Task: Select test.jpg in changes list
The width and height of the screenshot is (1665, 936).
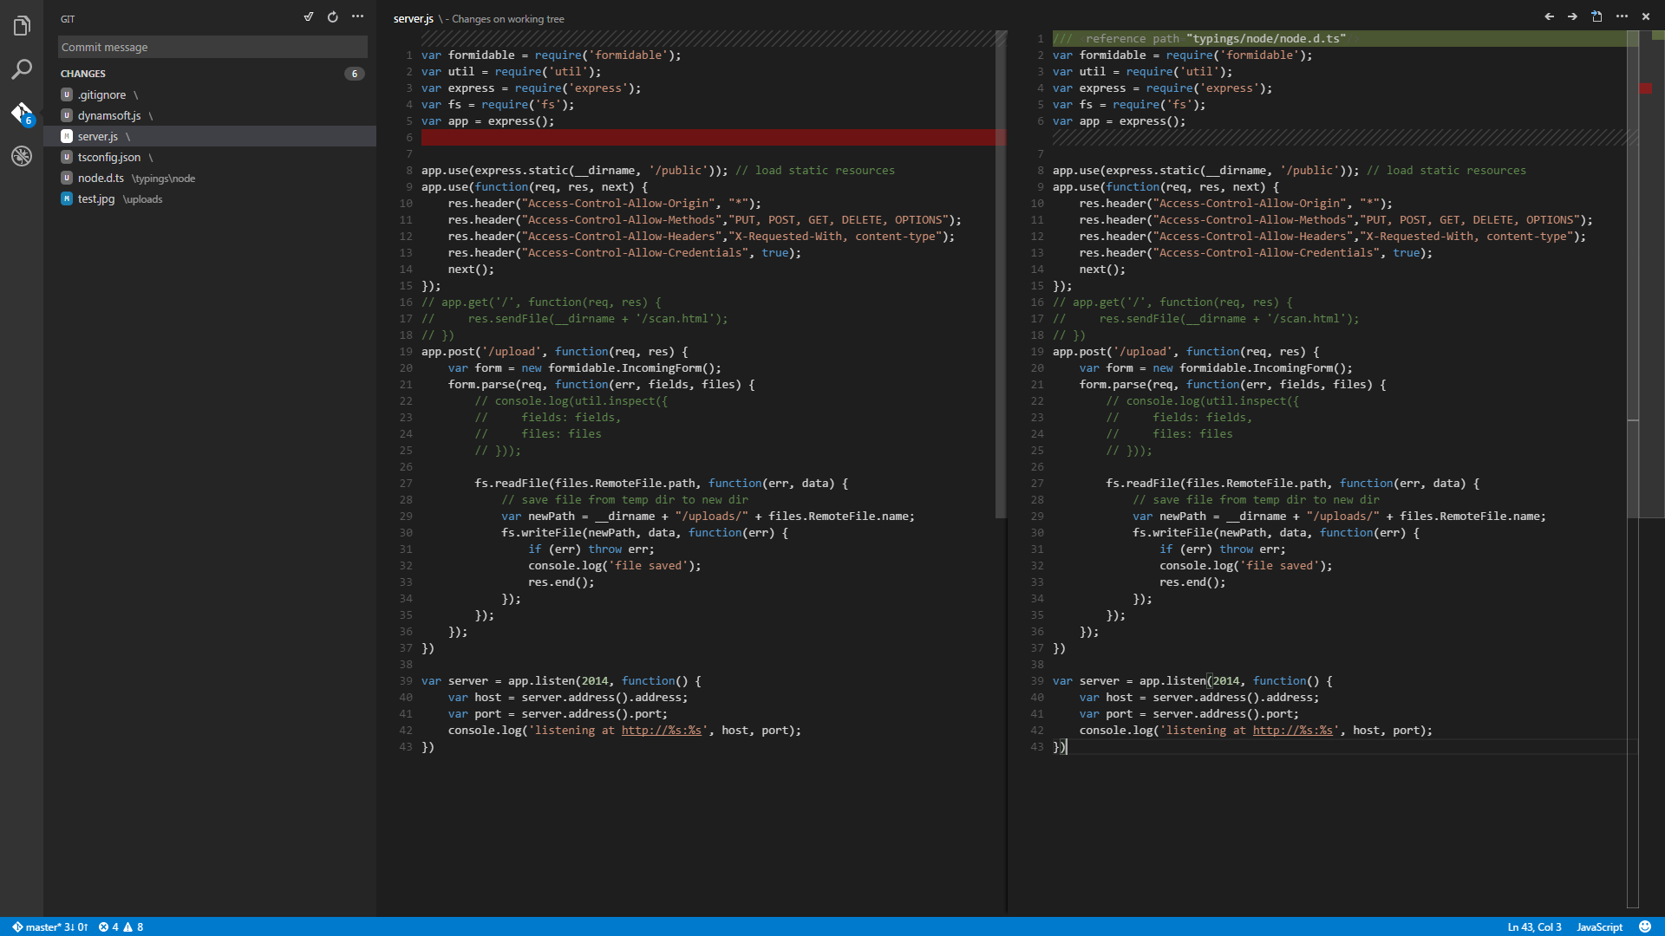Action: click(x=95, y=199)
